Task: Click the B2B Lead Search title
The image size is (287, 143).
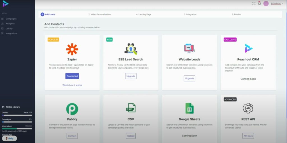Action: point(131,60)
